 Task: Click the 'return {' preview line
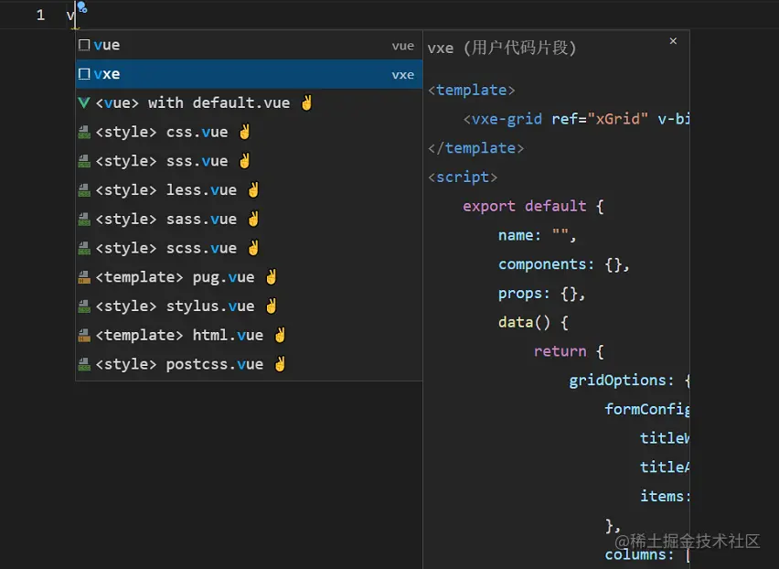pyautogui.click(x=569, y=352)
